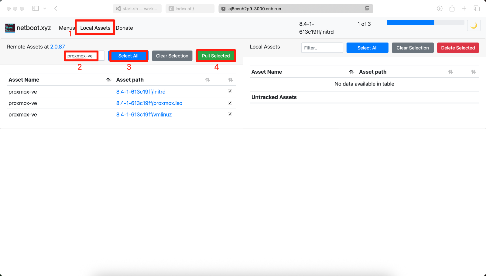The image size is (486, 276).
Task: Open Safari sidebar panel icon
Action: [36, 8]
